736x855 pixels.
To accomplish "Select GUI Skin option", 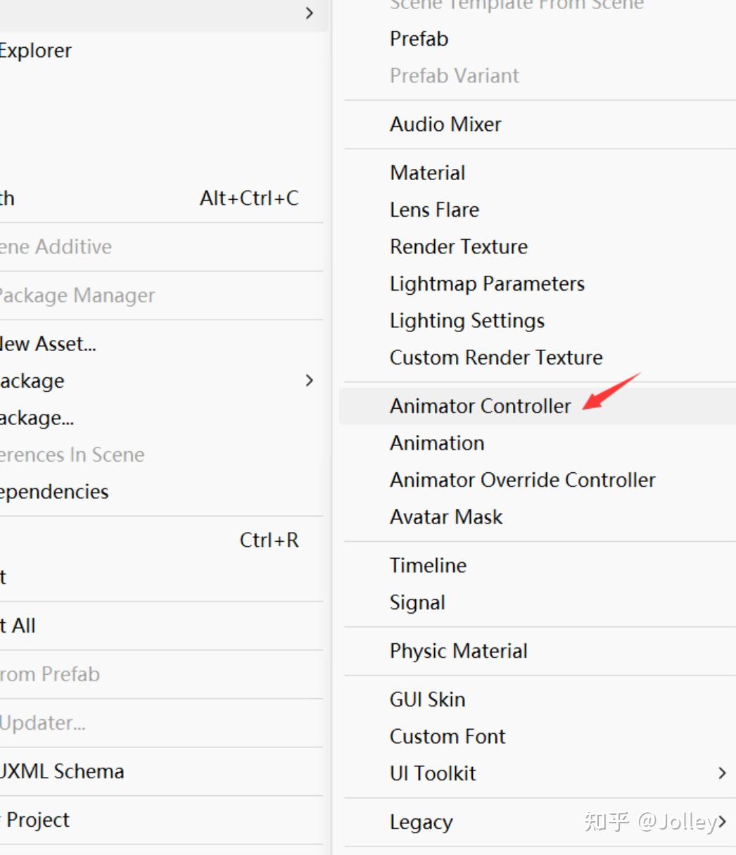I will 427,700.
